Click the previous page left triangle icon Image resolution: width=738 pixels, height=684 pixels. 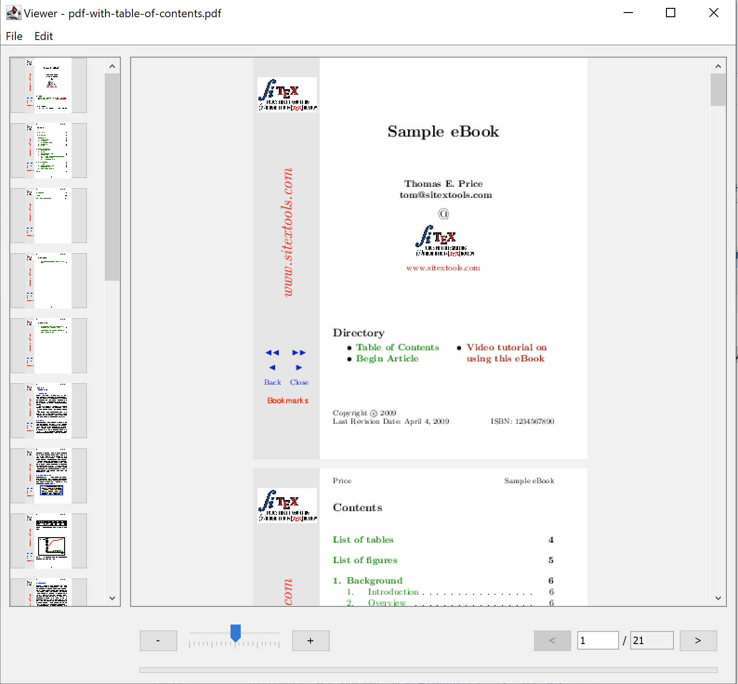(272, 368)
